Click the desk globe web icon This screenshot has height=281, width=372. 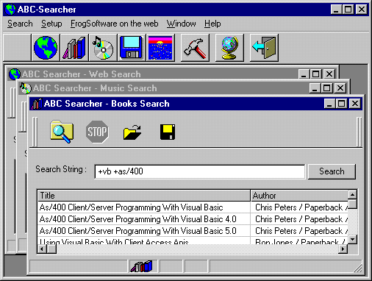click(229, 48)
